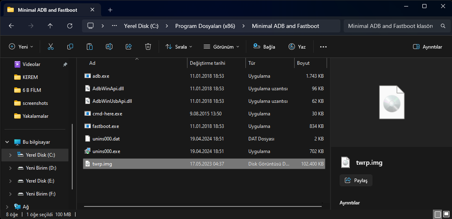Click Yerel Disk (C:) breadcrumb
Screen dimensions: 452x219
(x=141, y=26)
